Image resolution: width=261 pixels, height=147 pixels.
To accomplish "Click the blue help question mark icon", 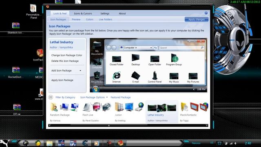I will click(206, 13).
